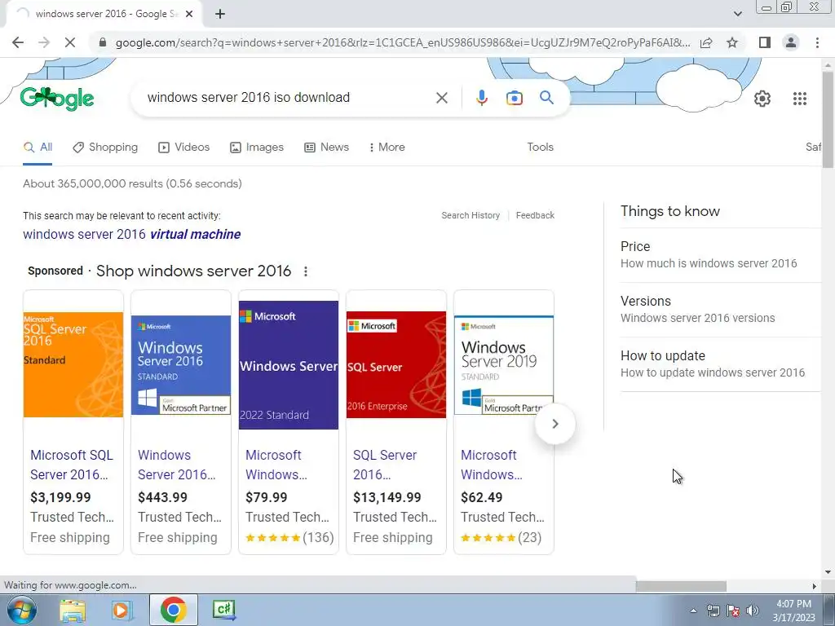The height and width of the screenshot is (626, 835).
Task: Expand How to update topic
Action: [720, 364]
